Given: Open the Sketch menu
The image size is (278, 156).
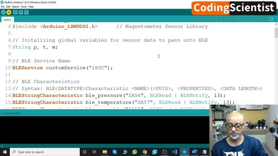Looking at the screenshot, I should [x=16, y=7].
